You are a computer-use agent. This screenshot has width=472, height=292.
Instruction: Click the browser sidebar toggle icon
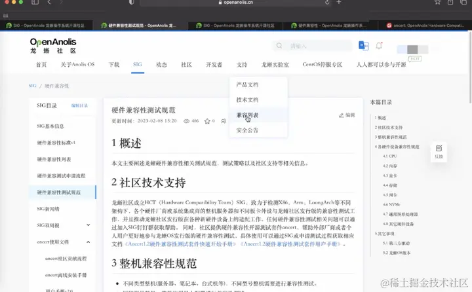pyautogui.click(x=35, y=2)
